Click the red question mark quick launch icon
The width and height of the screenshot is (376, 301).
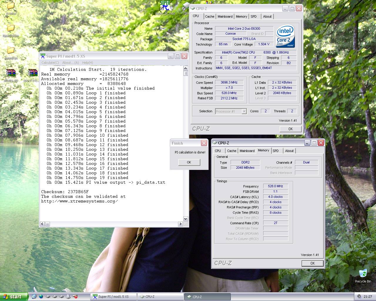(75, 296)
